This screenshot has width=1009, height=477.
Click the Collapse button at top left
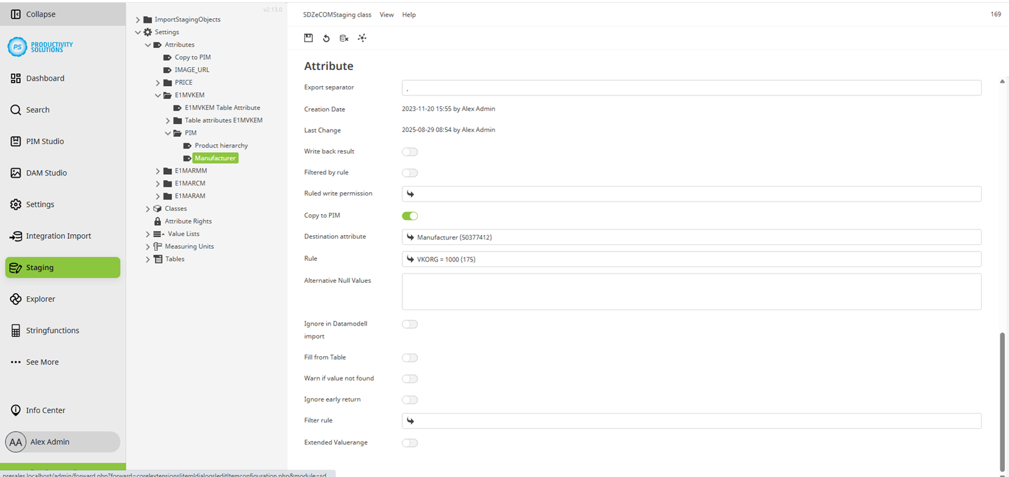(35, 13)
